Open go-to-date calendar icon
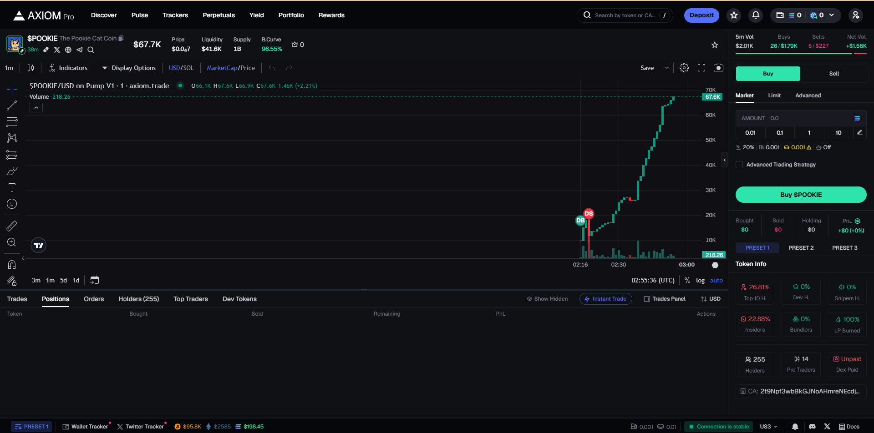The width and height of the screenshot is (874, 433). point(95,280)
